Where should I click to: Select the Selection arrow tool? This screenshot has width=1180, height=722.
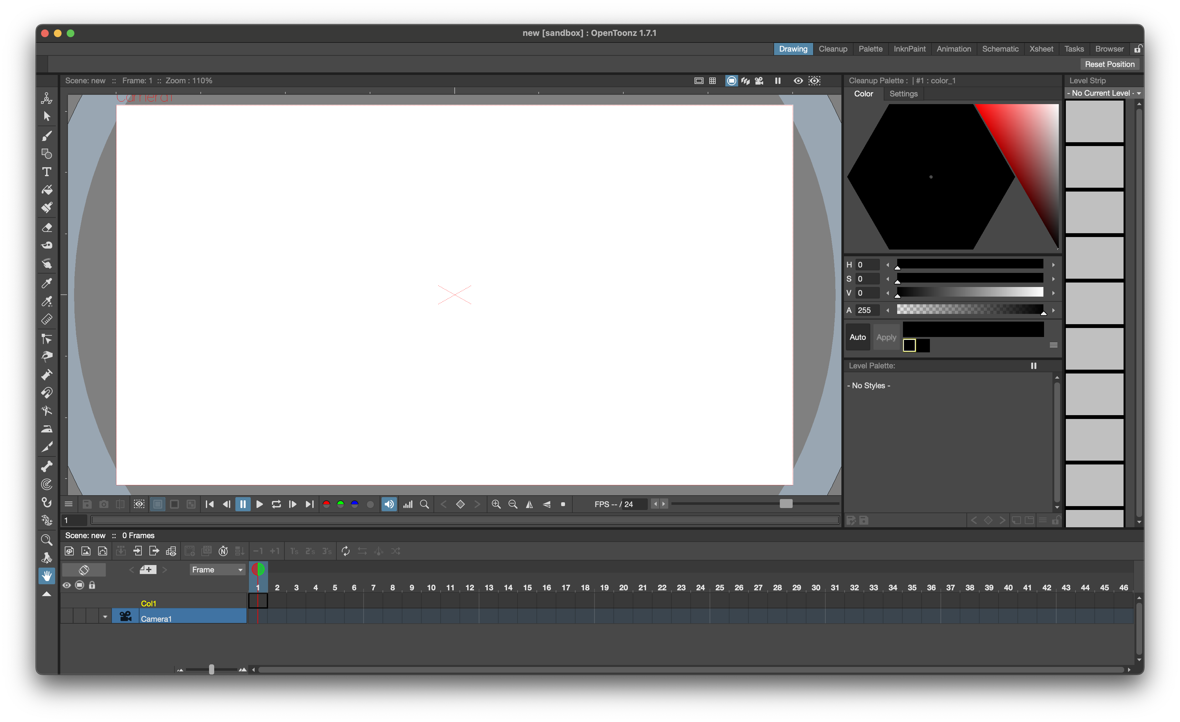coord(46,116)
